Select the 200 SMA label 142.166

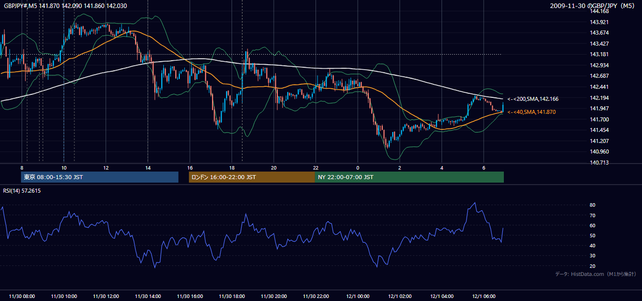[532, 99]
